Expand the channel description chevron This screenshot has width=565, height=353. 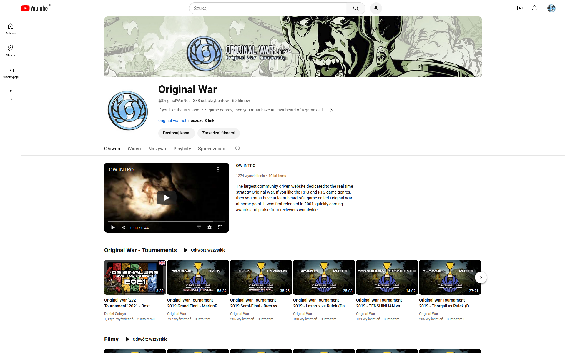click(x=331, y=110)
